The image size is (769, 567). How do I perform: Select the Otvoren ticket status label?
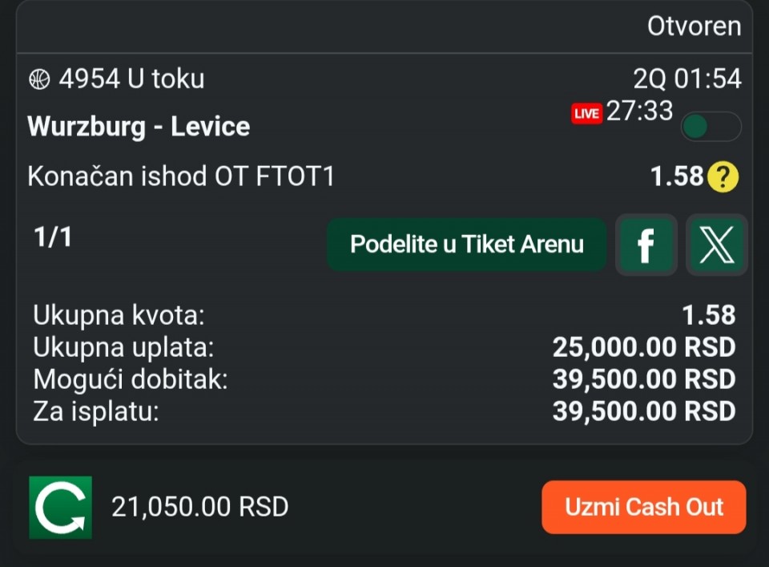coord(694,26)
